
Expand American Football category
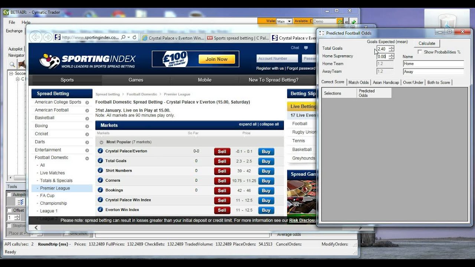87,111
